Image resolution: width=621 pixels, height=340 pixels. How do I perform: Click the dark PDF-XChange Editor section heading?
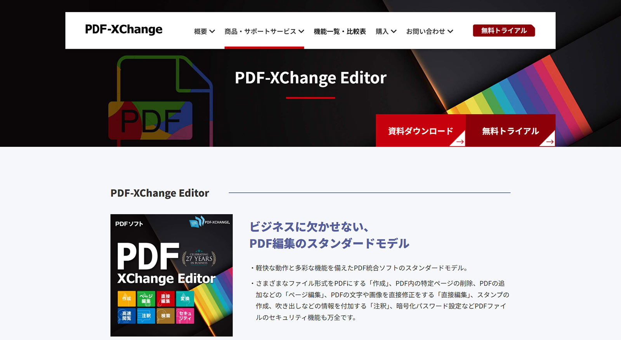[160, 193]
